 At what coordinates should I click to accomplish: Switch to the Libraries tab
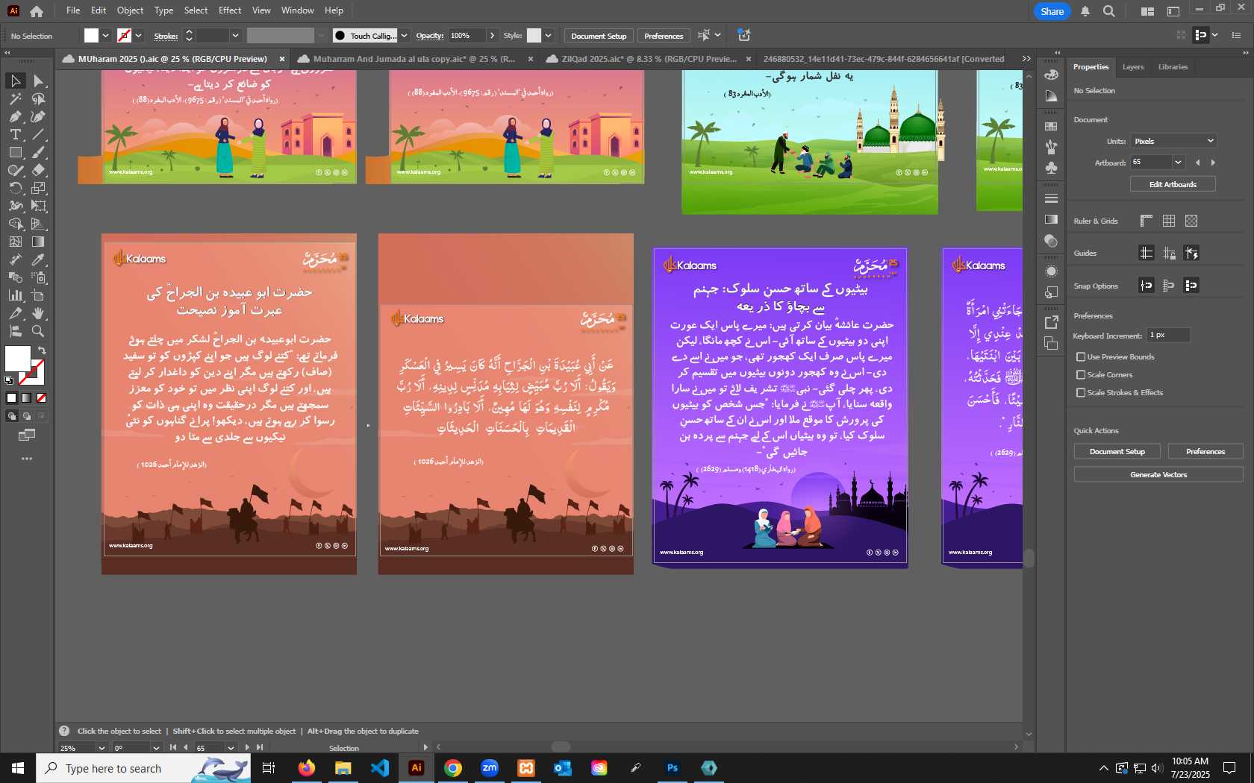[x=1173, y=67]
